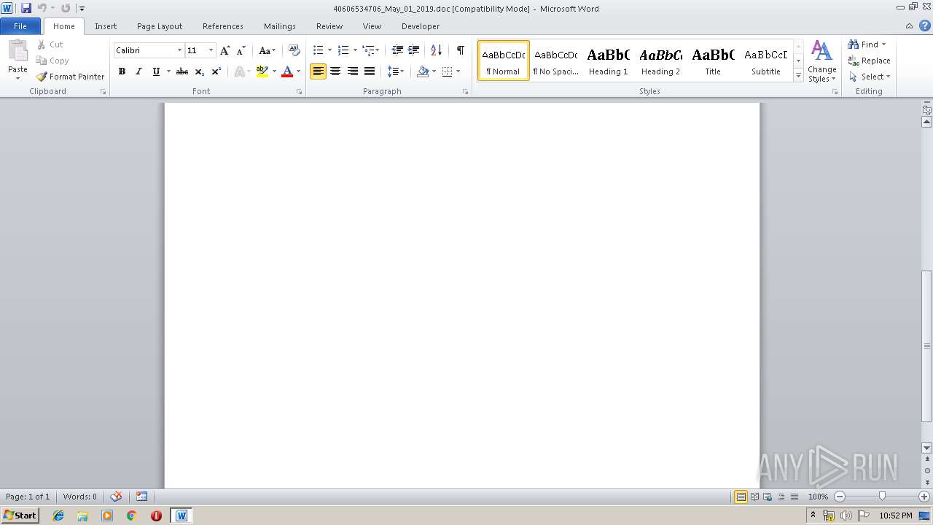Click the Windows Start button
933x525 pixels.
20,516
